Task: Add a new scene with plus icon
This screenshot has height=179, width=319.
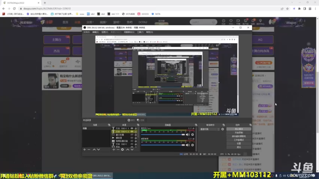Action: (x=85, y=150)
